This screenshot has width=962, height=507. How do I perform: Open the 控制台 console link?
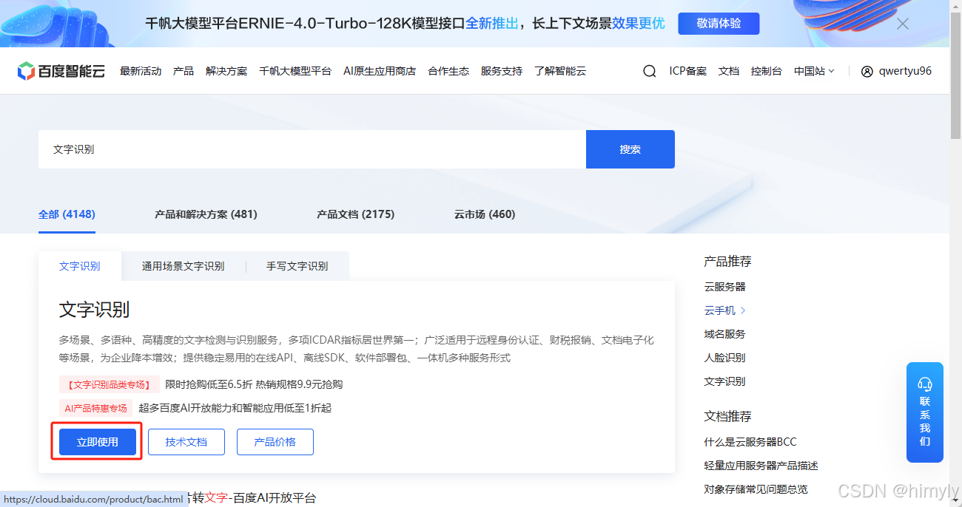pos(767,71)
